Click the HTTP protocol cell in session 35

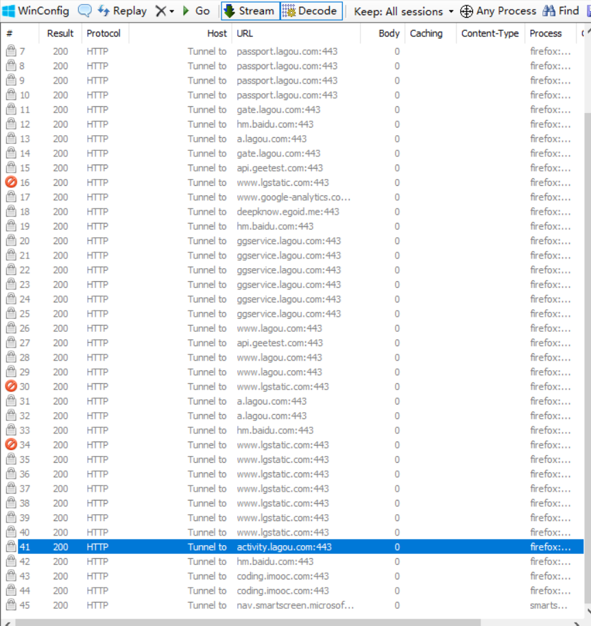tap(97, 459)
